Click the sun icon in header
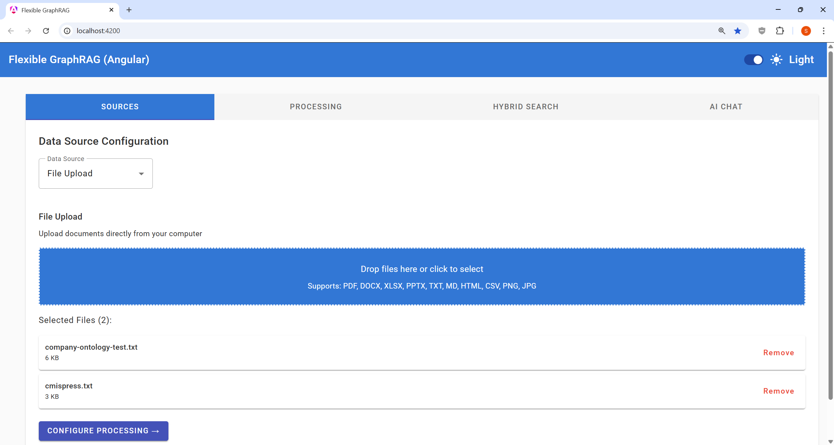834x445 pixels. (776, 60)
